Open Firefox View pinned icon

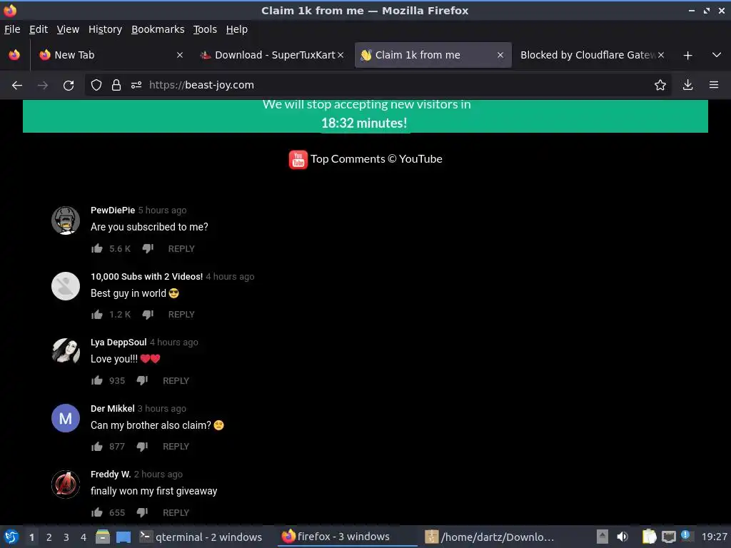pos(14,55)
